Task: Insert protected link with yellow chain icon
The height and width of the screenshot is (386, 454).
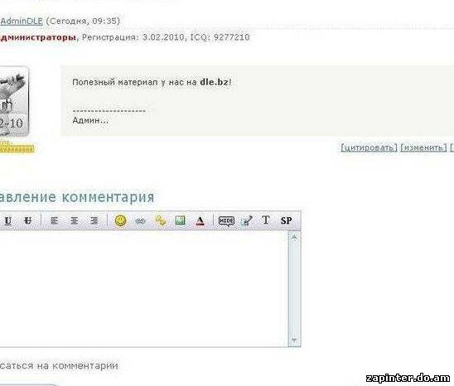Action: point(161,220)
